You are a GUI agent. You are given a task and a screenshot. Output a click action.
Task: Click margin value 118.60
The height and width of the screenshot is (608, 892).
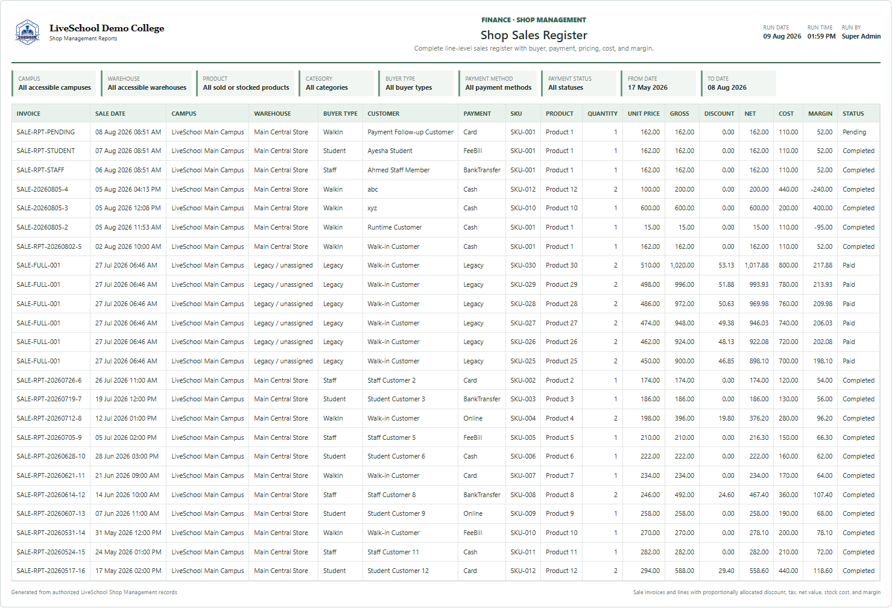coord(823,571)
